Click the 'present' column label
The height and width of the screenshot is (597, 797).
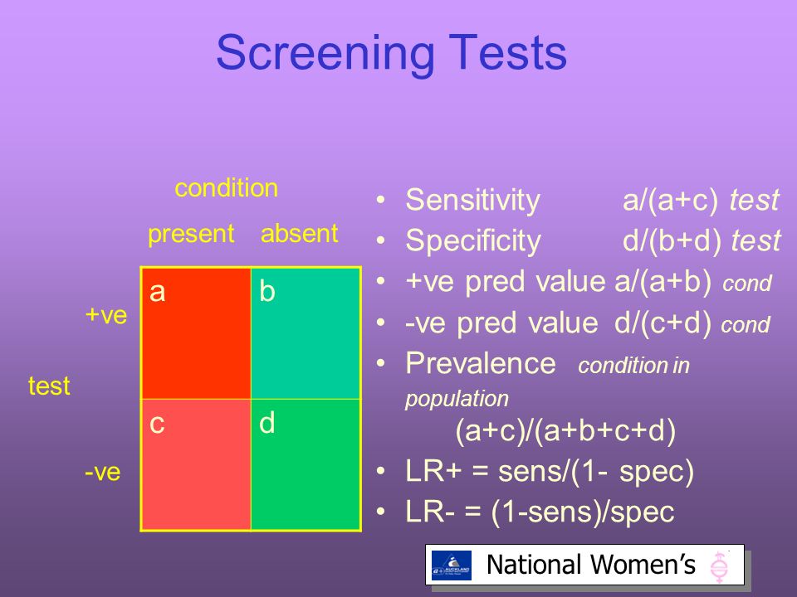point(191,234)
